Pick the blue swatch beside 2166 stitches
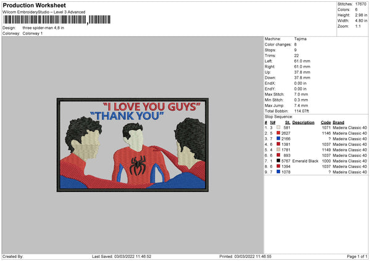Viewport: 370px width, 261px height. tap(279, 139)
